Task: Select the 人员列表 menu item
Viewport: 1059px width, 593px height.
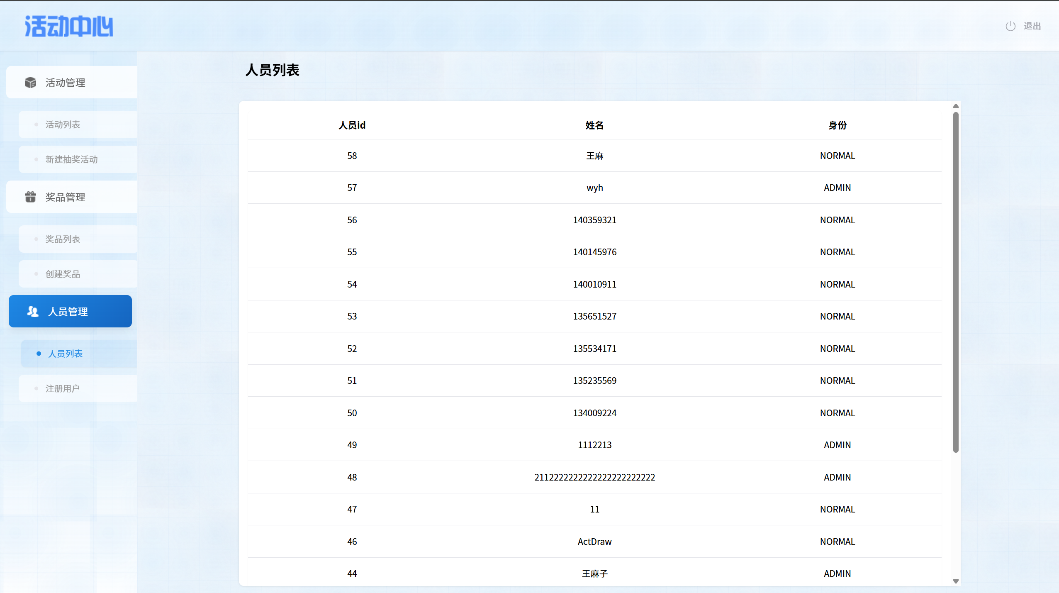Action: pyautogui.click(x=66, y=354)
